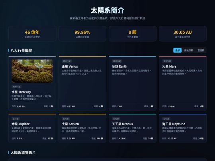The height and width of the screenshot is (161, 215).
Task: Click the category tag on the Earth card
Action: pos(117,61)
